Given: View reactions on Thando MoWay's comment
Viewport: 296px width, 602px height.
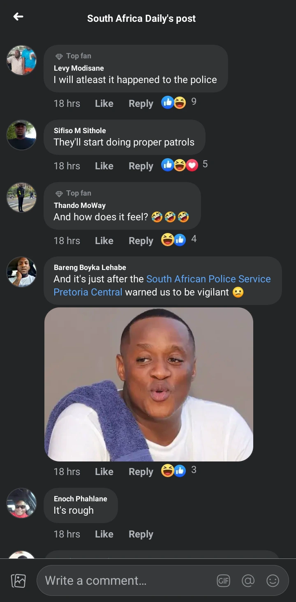Looking at the screenshot, I should pos(178,240).
